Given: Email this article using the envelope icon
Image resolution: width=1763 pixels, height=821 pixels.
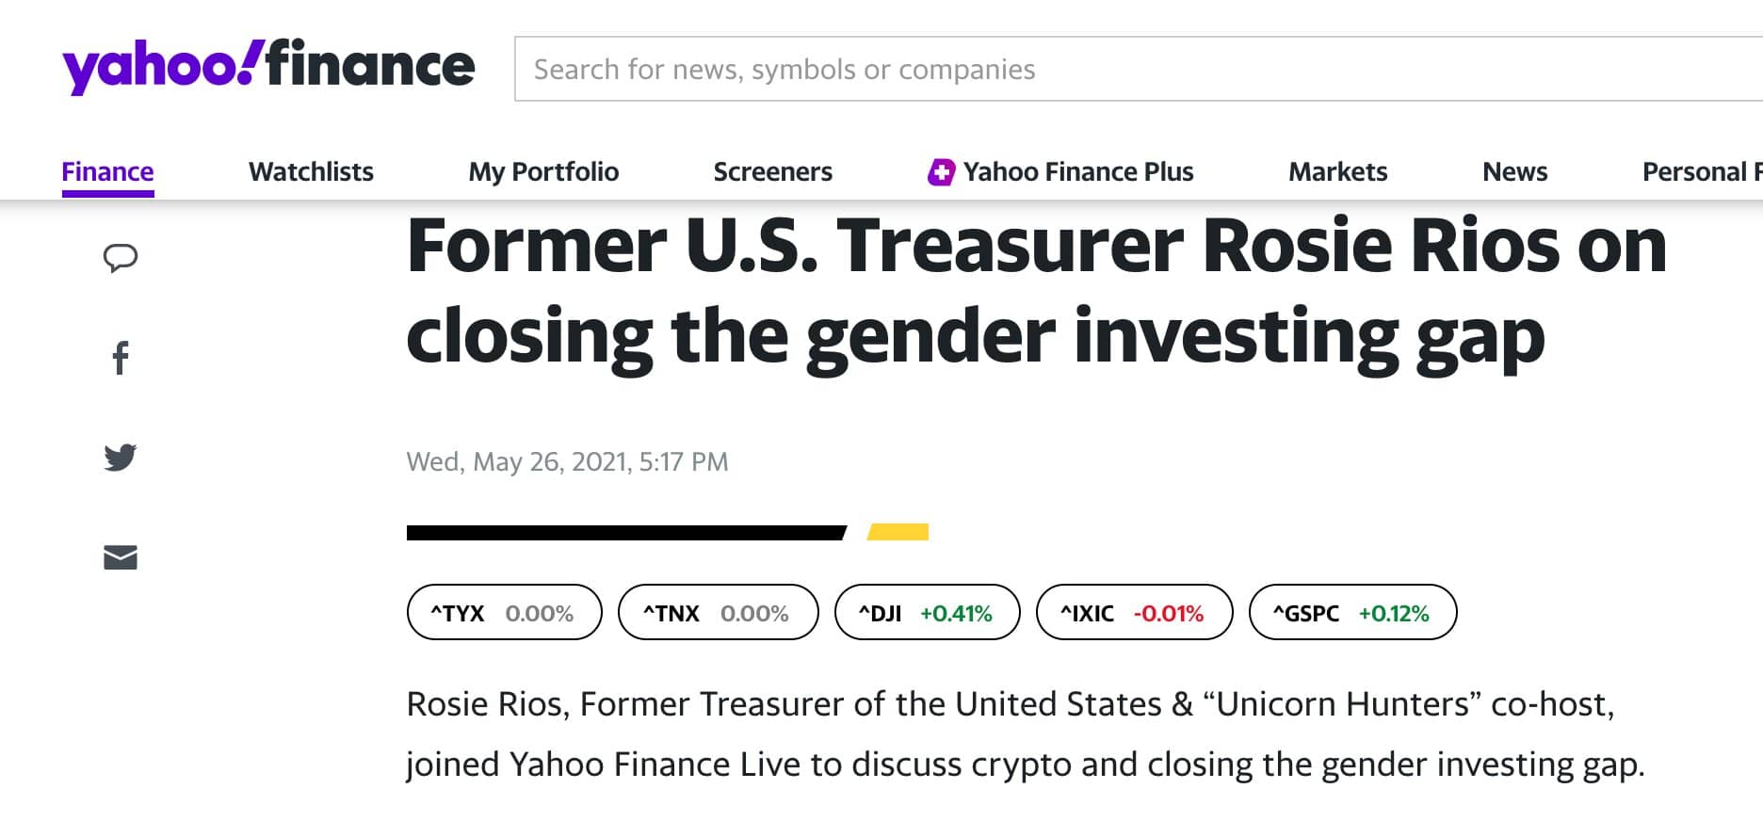Looking at the screenshot, I should tap(121, 557).
